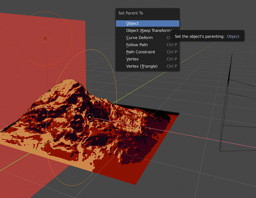Choose Vertex parenting option

click(x=147, y=59)
